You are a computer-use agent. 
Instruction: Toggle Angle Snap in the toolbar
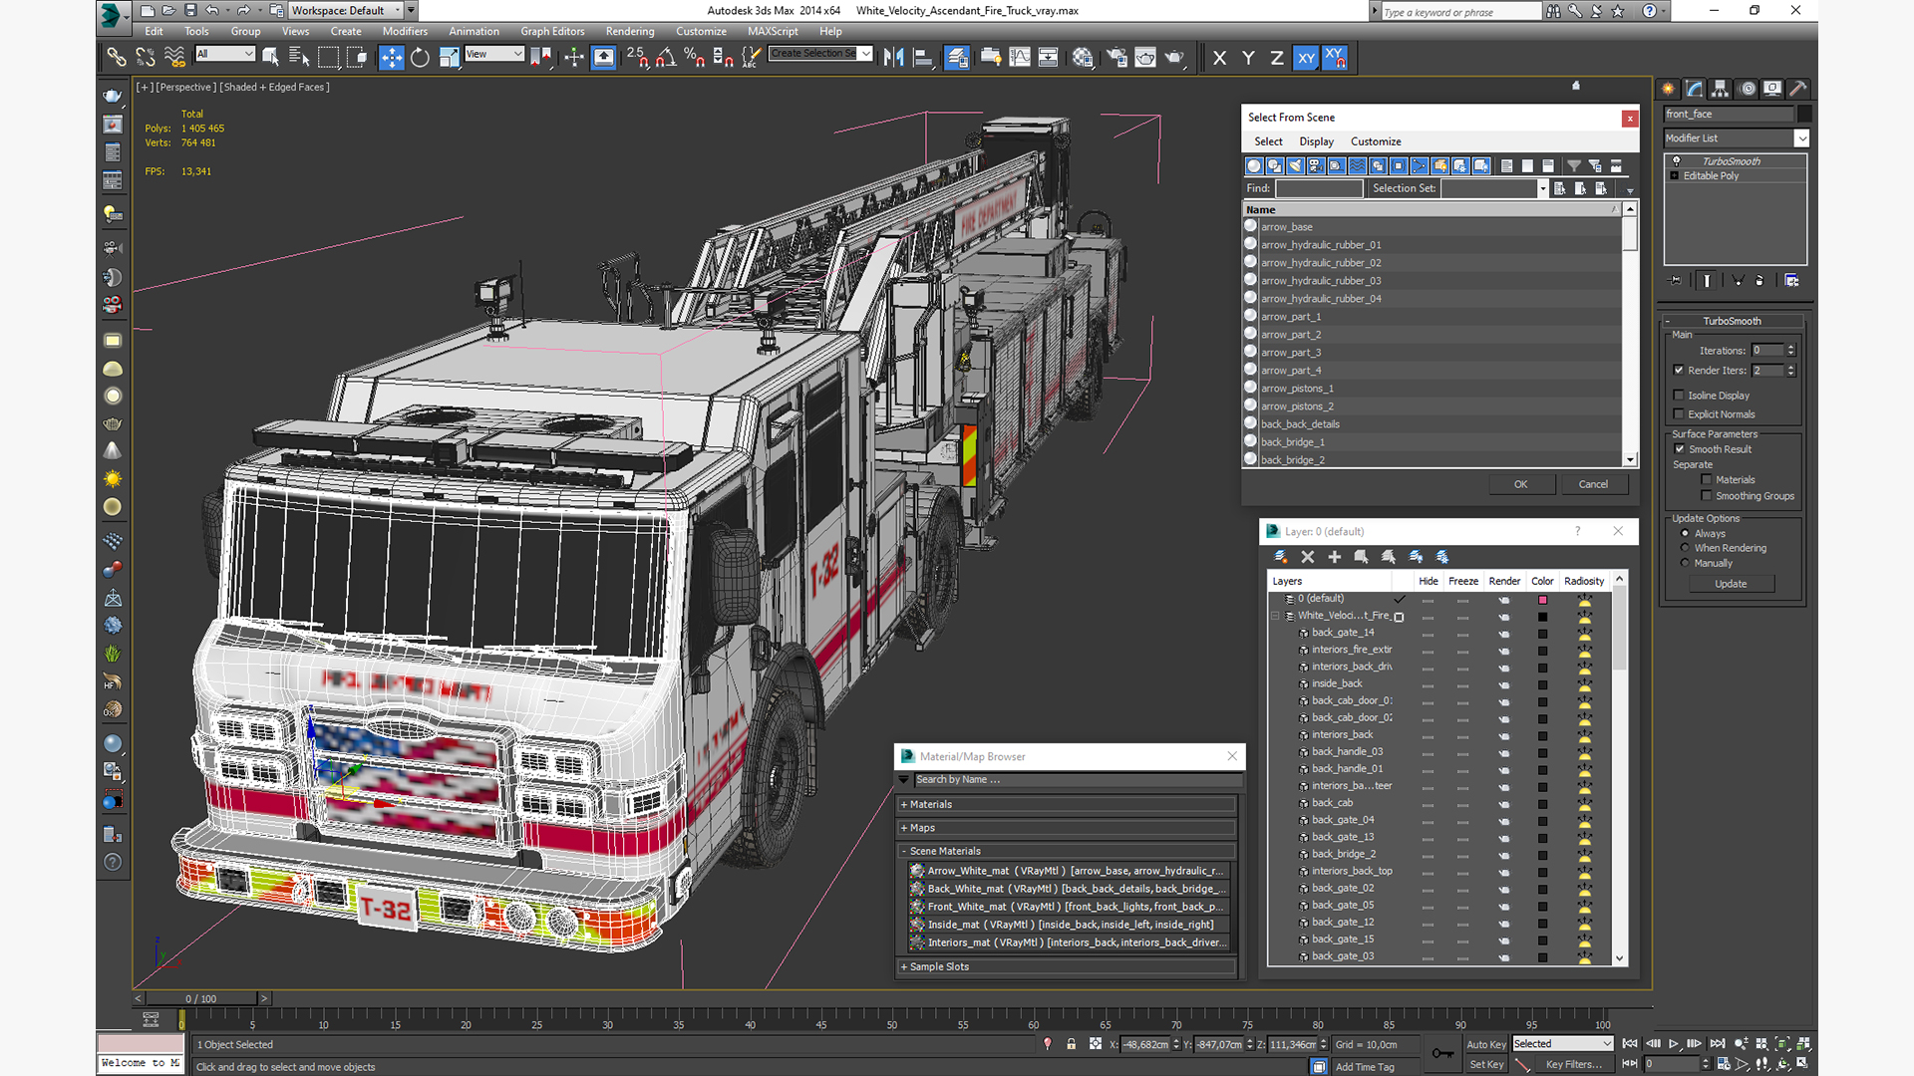pos(666,58)
